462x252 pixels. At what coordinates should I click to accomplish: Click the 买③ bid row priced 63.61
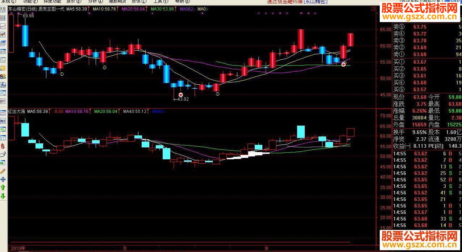(427, 76)
